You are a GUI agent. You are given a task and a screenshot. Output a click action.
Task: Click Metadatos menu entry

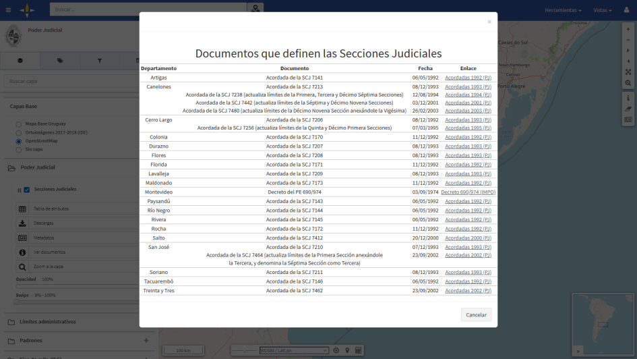44,238
